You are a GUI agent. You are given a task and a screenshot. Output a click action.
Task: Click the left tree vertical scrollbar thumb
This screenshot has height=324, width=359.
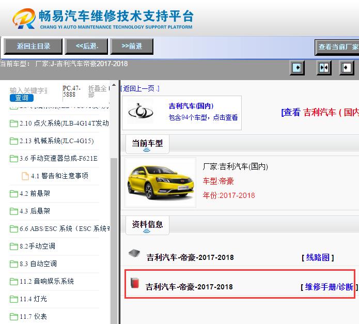point(114,240)
